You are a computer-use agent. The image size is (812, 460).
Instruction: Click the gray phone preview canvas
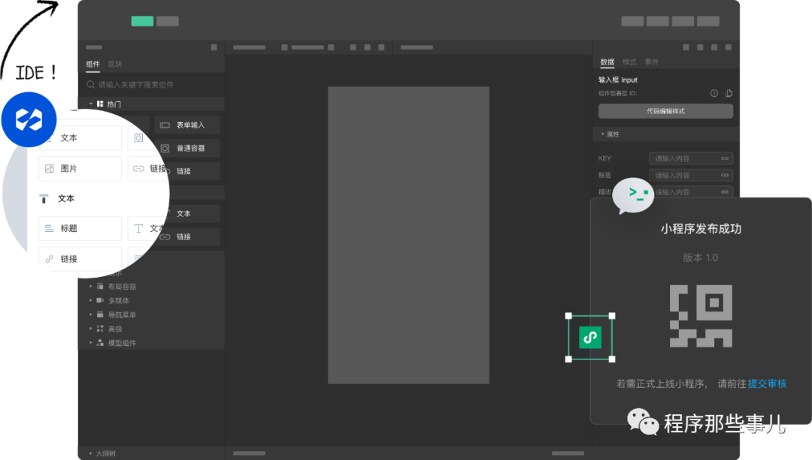click(408, 235)
